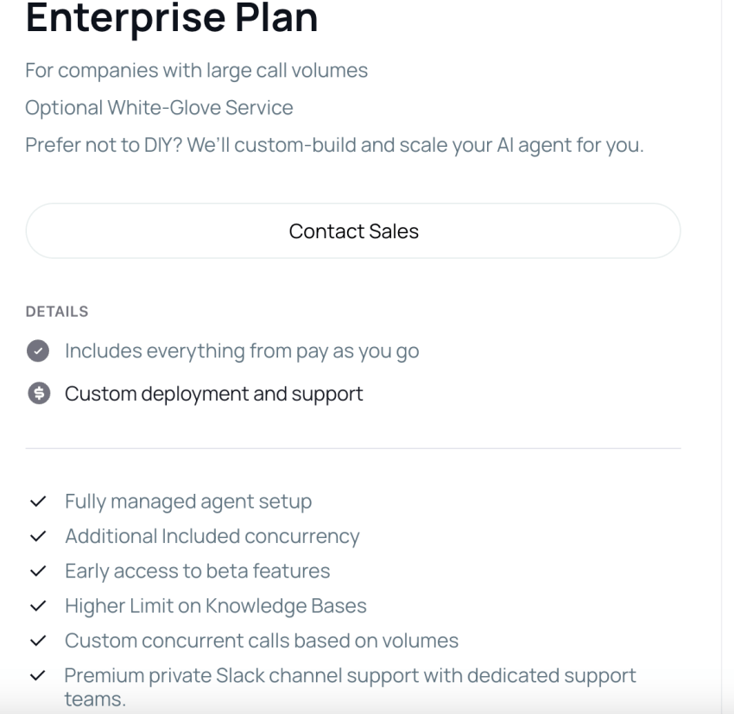Click the checkmark beside Higher Limit on Knowledge Bases
This screenshot has width=734, height=714.
click(36, 605)
